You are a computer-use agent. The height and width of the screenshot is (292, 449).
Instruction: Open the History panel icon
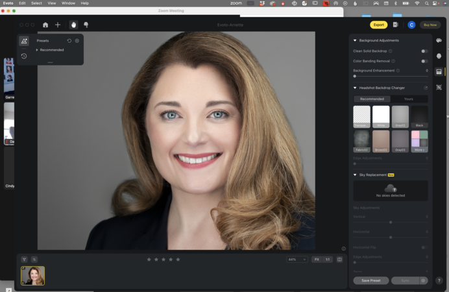tap(24, 56)
